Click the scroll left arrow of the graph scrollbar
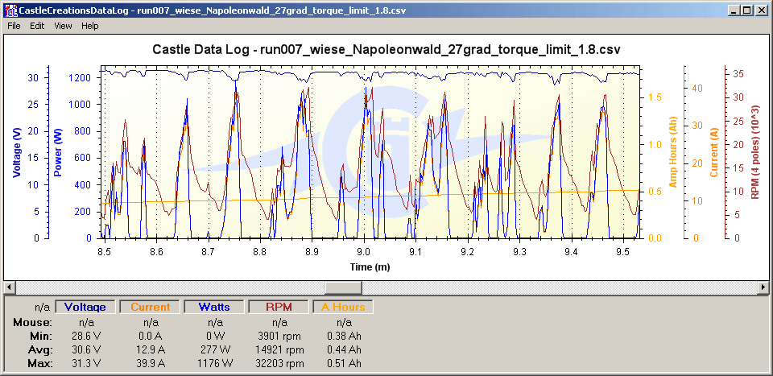The height and width of the screenshot is (376, 773). click(x=10, y=287)
